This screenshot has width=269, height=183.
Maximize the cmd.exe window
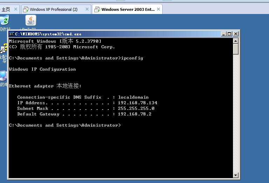pyautogui.click(x=229, y=34)
